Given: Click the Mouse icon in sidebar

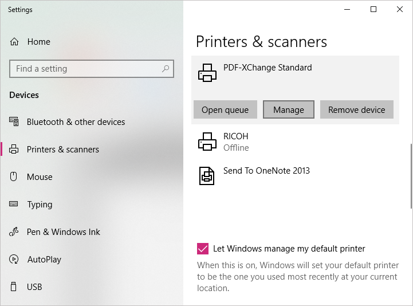Looking at the screenshot, I should point(13,176).
